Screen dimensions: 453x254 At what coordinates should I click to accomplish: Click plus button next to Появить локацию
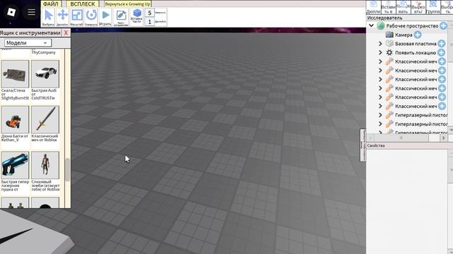click(x=441, y=53)
